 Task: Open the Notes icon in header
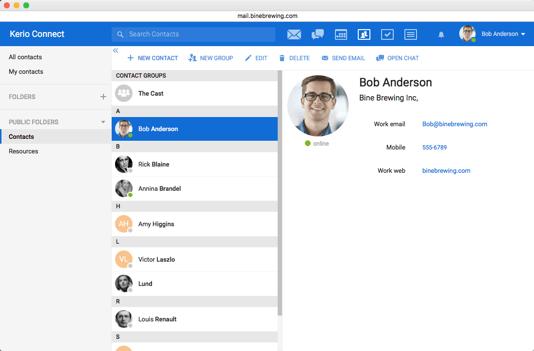411,34
